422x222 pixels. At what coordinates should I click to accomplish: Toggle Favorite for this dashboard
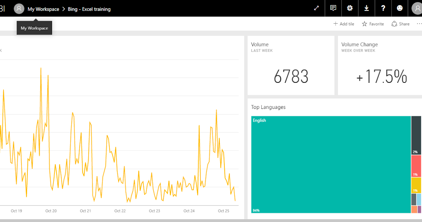click(373, 24)
